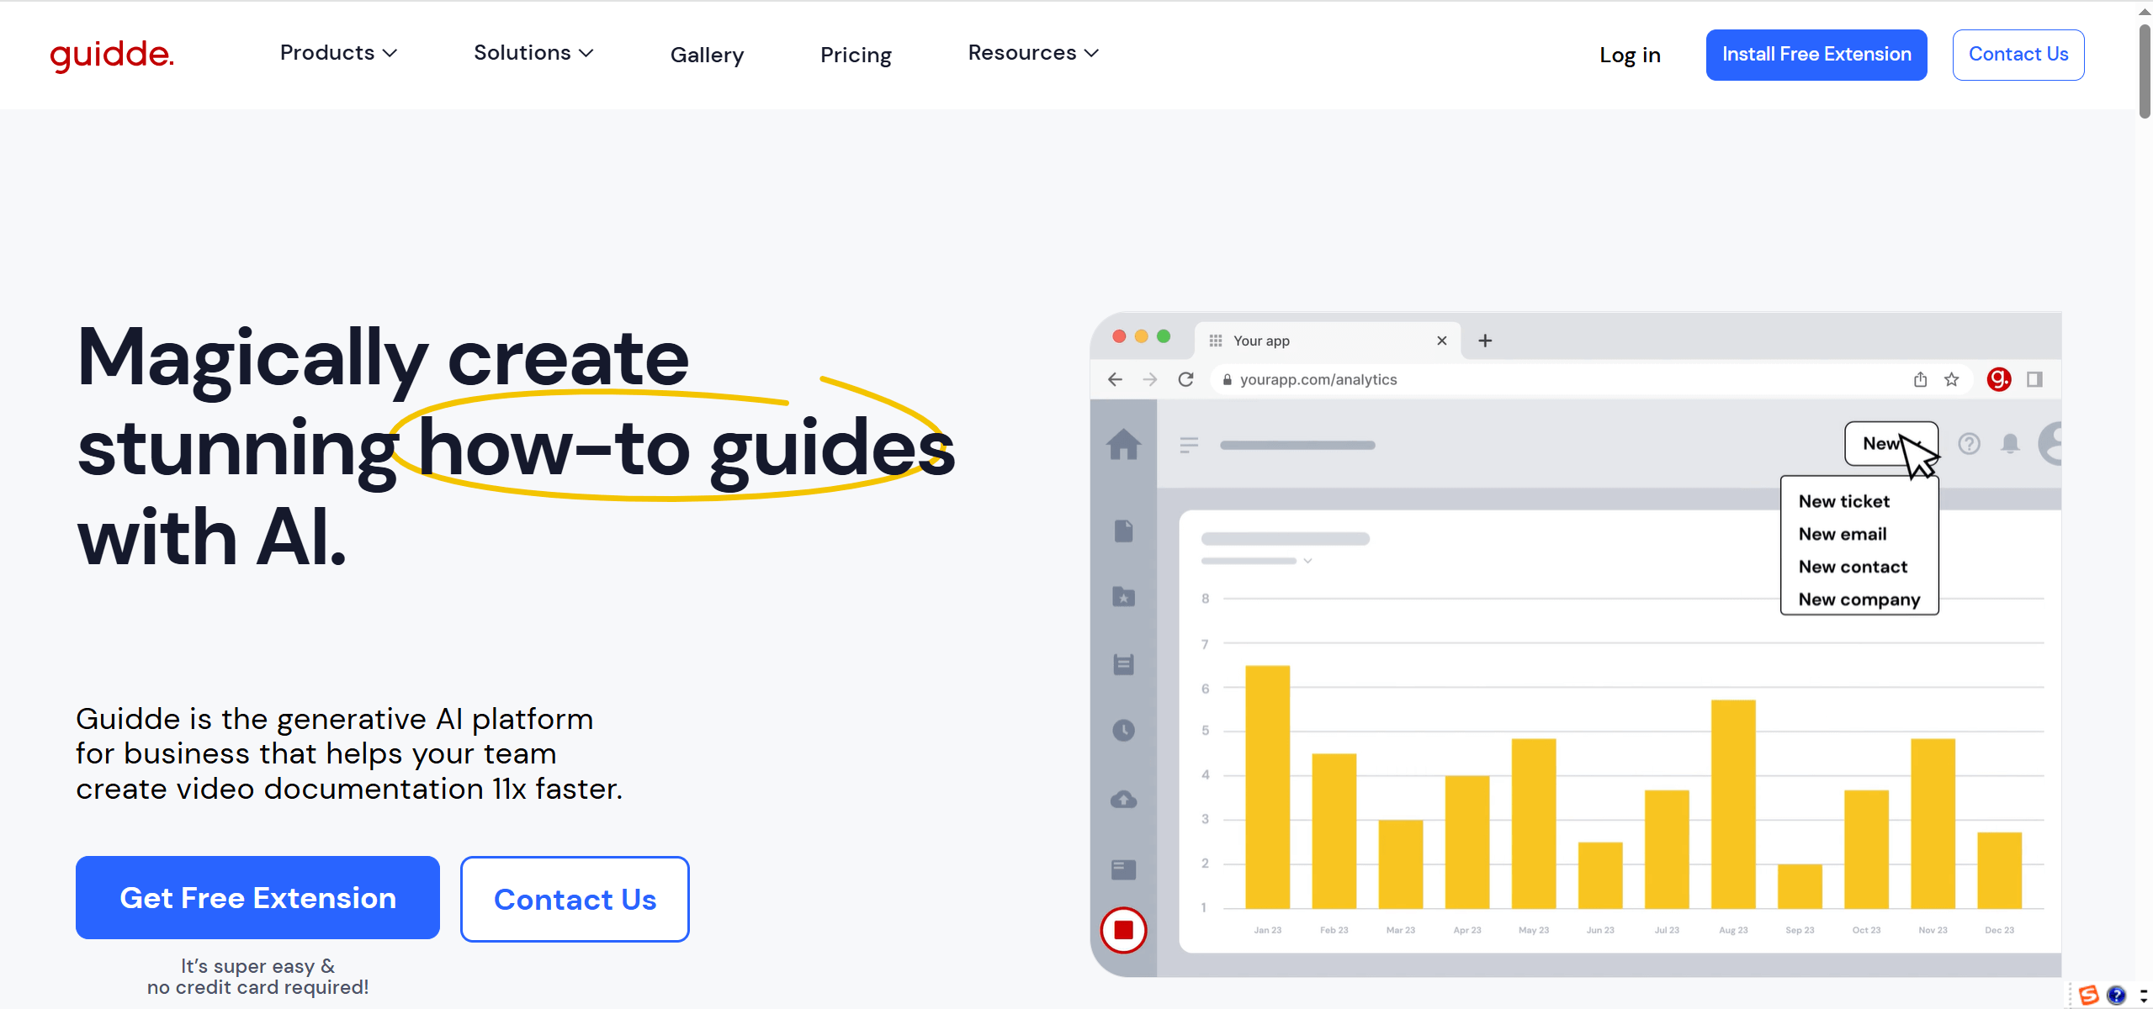Click the blue help tray icon
This screenshot has height=1009, width=2153.
point(2116,996)
